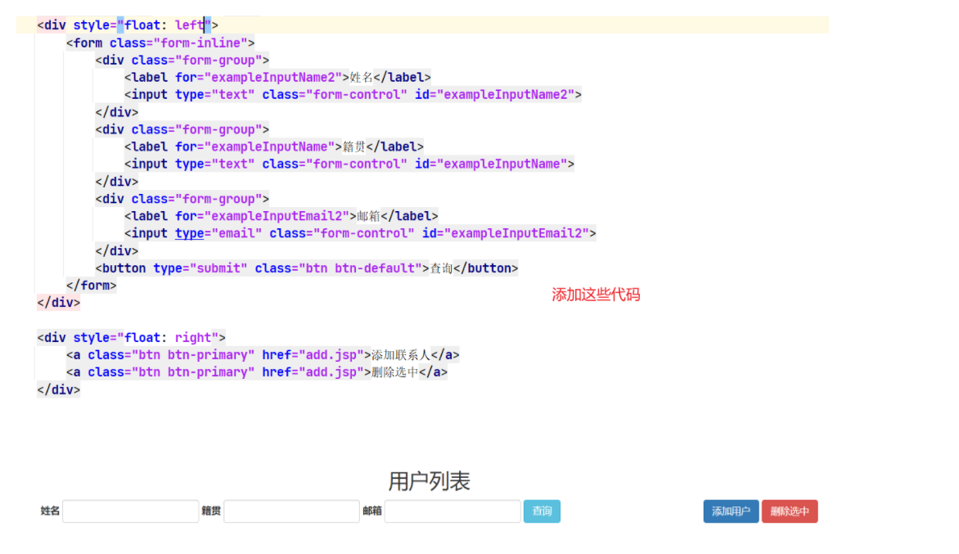This screenshot has width=959, height=554.
Task: Click the 籍贯 input field
Action: (x=292, y=511)
